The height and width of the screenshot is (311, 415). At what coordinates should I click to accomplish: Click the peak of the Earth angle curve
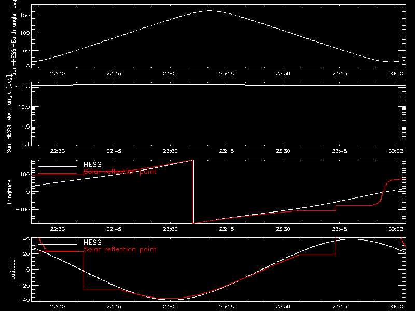(x=210, y=11)
